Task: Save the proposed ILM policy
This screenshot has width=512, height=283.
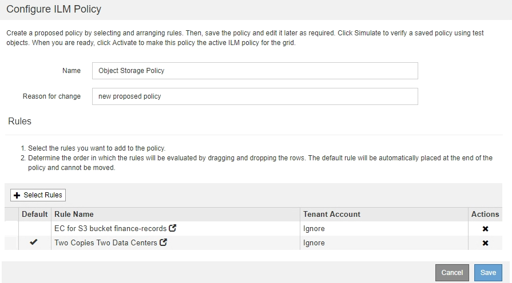Action: click(488, 273)
